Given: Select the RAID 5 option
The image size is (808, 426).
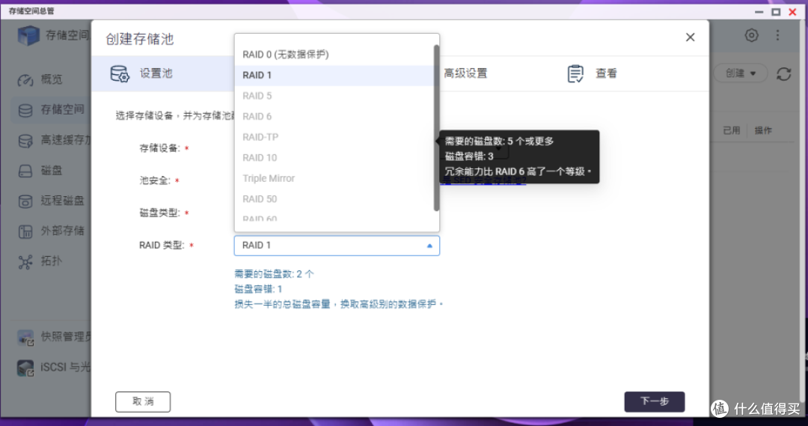Looking at the screenshot, I should pyautogui.click(x=334, y=96).
